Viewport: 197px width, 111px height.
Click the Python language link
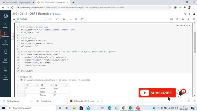tap(58, 14)
